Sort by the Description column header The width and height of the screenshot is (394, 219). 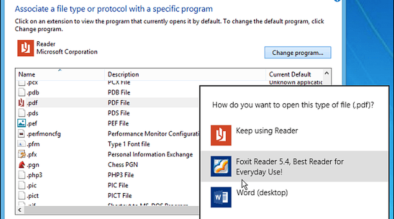[x=123, y=74]
